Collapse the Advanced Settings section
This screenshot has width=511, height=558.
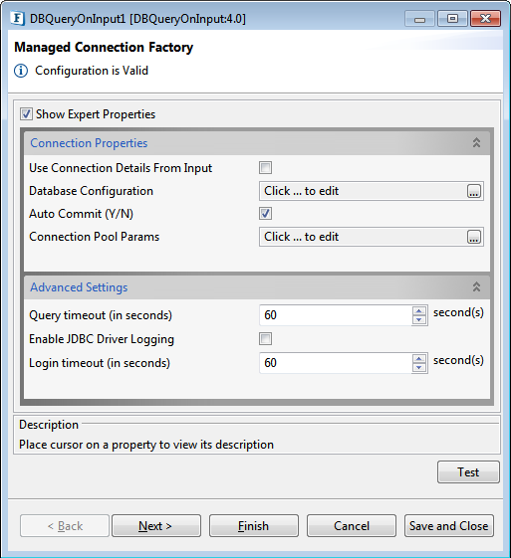476,286
